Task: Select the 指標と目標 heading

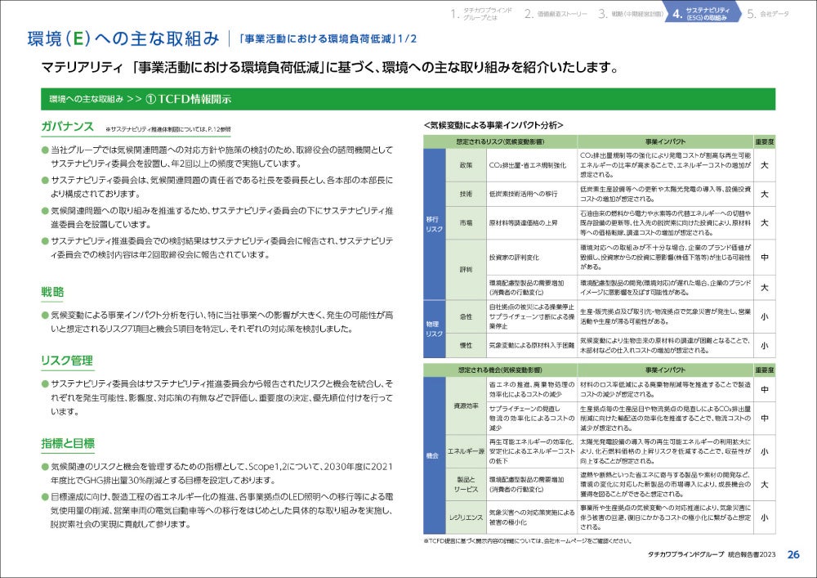Action: pos(68,444)
